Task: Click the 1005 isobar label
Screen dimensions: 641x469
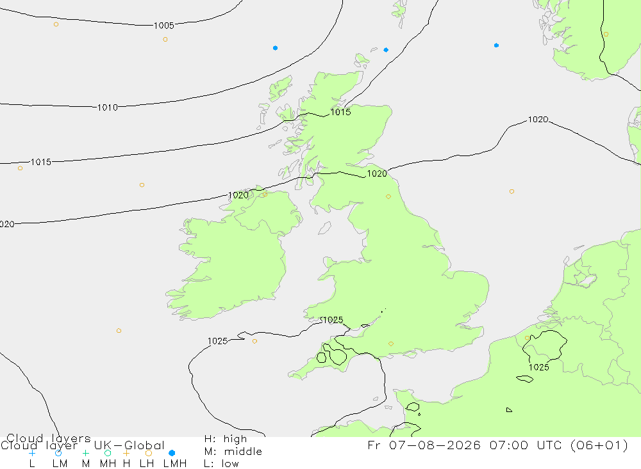Action: [x=164, y=26]
